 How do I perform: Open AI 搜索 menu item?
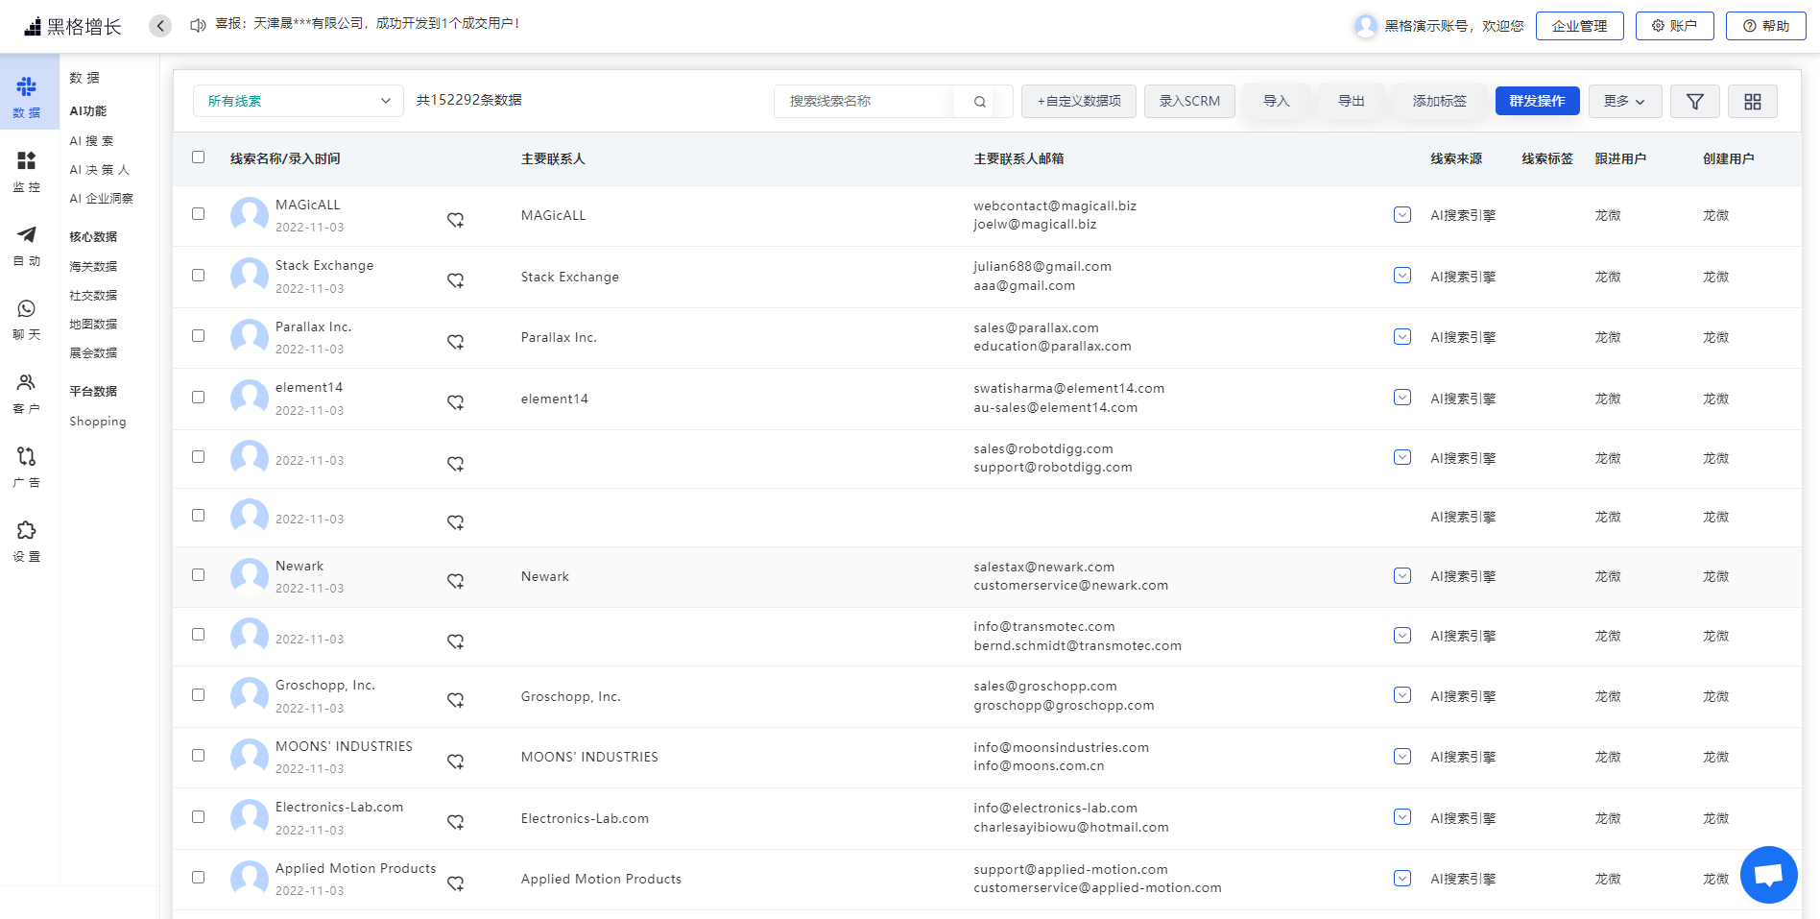pos(92,141)
